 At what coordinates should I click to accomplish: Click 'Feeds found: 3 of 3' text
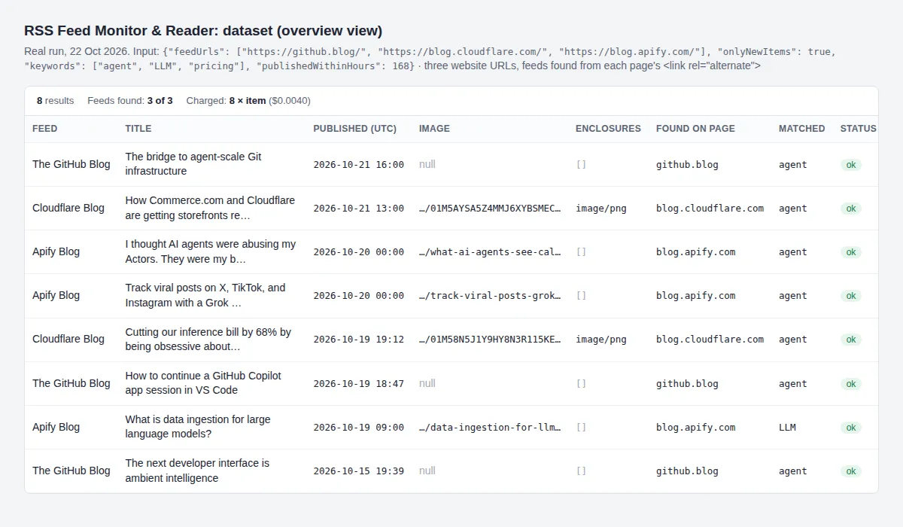tap(130, 100)
